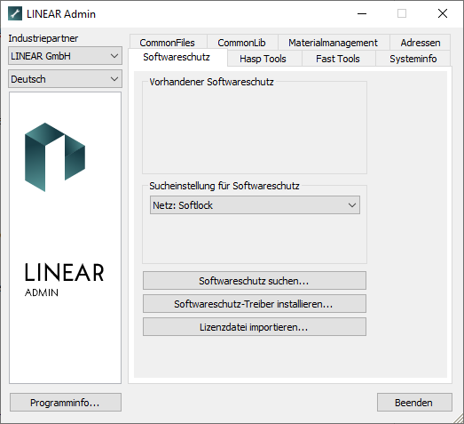
Task: Select the Adressen tab
Action: (421, 43)
